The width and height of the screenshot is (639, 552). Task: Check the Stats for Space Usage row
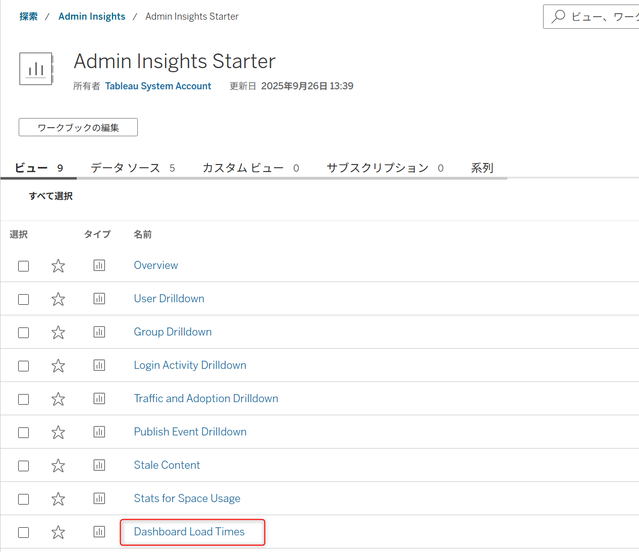point(23,499)
